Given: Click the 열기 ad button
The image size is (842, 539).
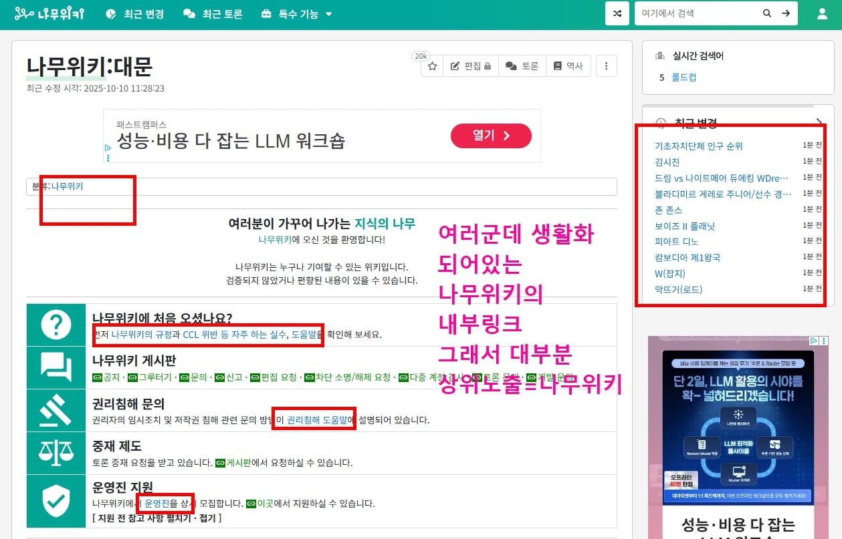Looking at the screenshot, I should 491,136.
